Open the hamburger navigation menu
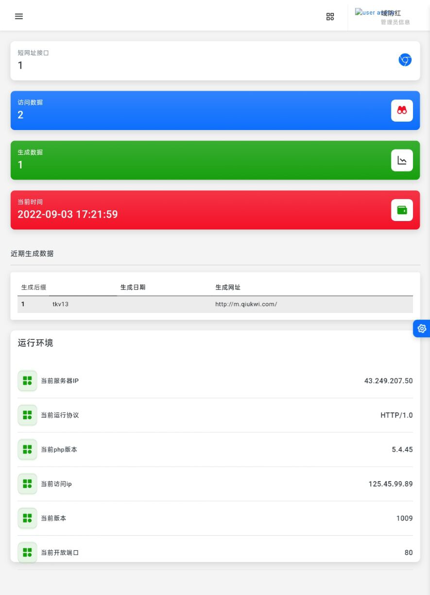The height and width of the screenshot is (595, 430). click(18, 16)
